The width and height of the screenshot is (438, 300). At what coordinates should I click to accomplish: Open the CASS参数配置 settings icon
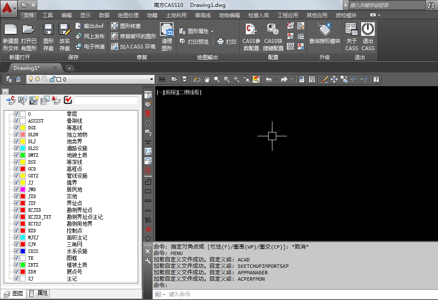tap(251, 30)
